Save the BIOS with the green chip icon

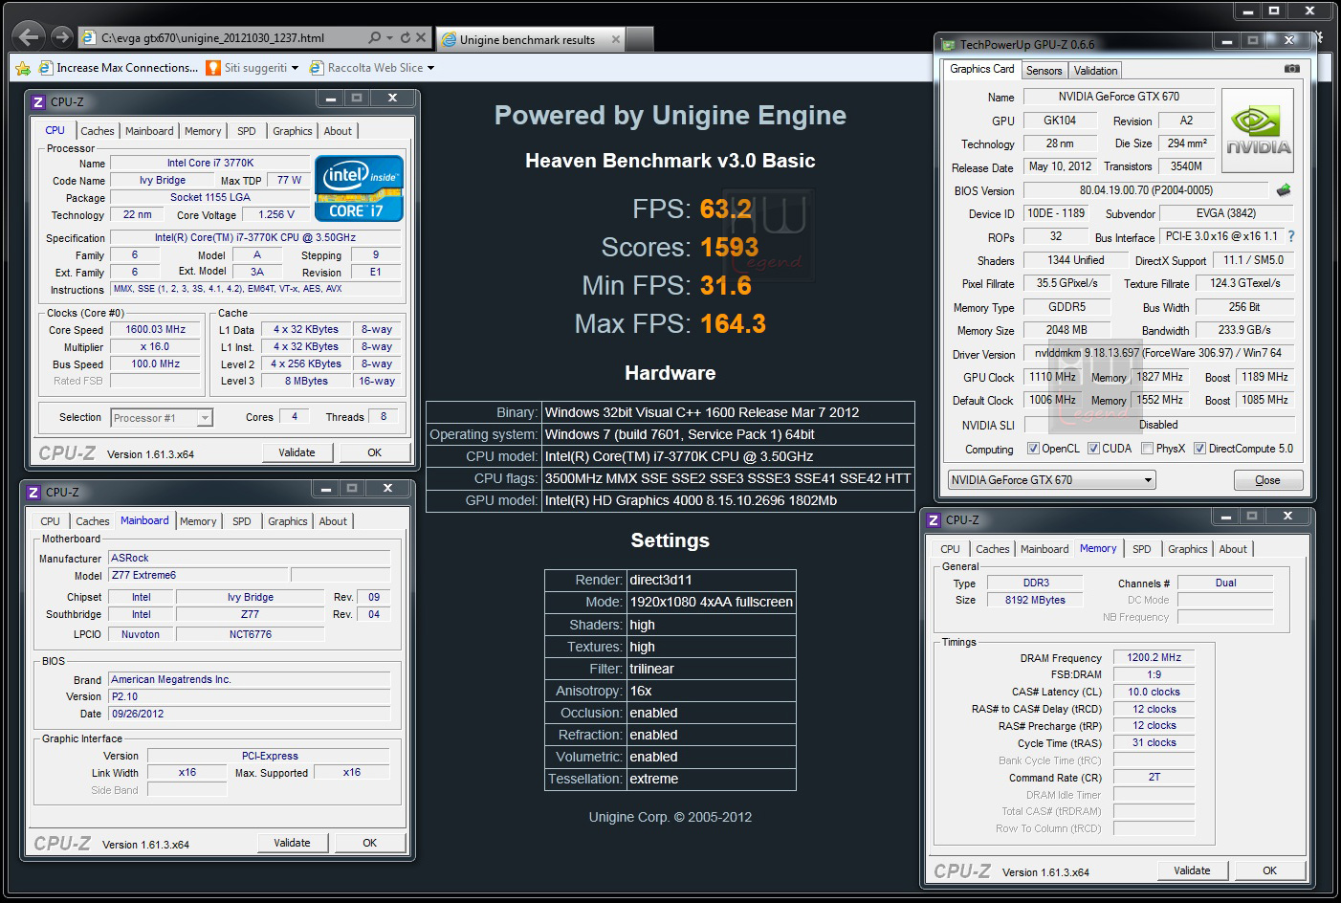(x=1284, y=189)
